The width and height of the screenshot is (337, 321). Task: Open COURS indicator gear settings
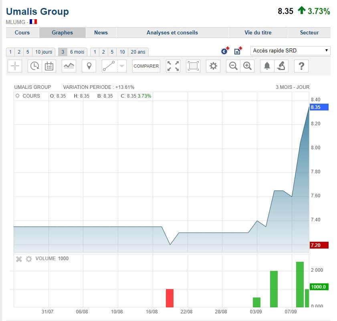coord(17,96)
